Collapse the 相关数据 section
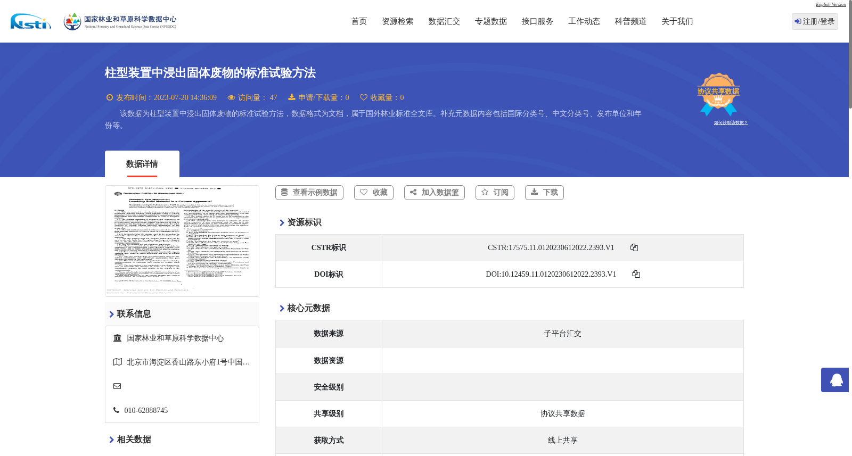852x456 pixels. point(112,440)
